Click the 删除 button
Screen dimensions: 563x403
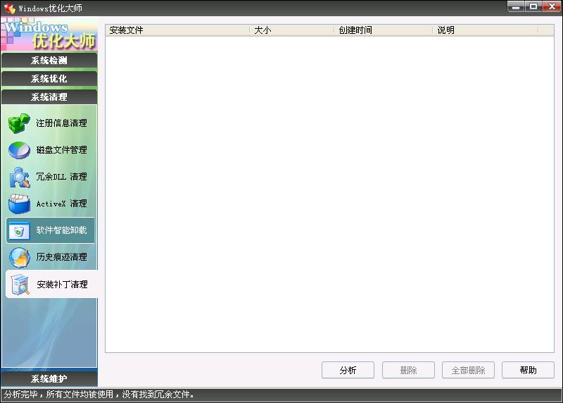click(408, 370)
